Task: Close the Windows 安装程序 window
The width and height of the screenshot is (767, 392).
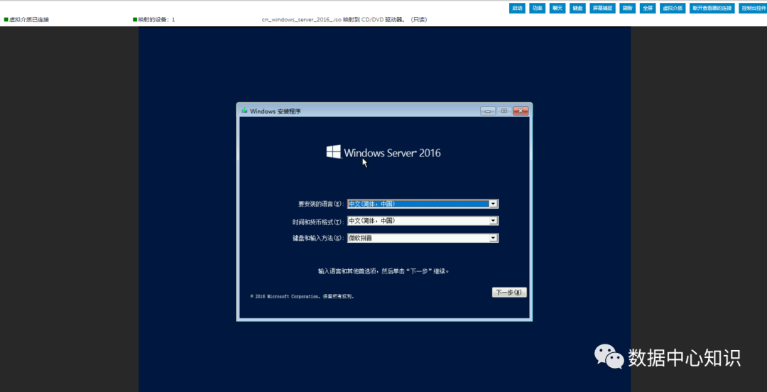Action: point(521,111)
